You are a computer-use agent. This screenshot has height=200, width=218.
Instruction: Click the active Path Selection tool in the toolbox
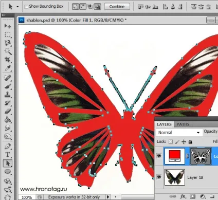pyautogui.click(x=7, y=163)
